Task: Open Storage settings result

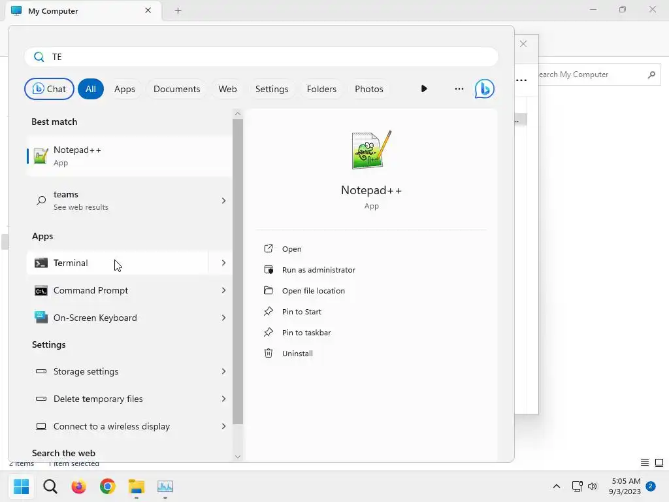Action: coord(118,371)
